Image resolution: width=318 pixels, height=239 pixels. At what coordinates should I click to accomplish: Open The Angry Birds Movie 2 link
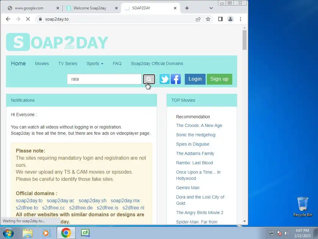tap(200, 213)
